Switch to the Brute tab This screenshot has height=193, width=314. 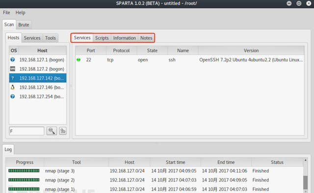pyautogui.click(x=24, y=25)
